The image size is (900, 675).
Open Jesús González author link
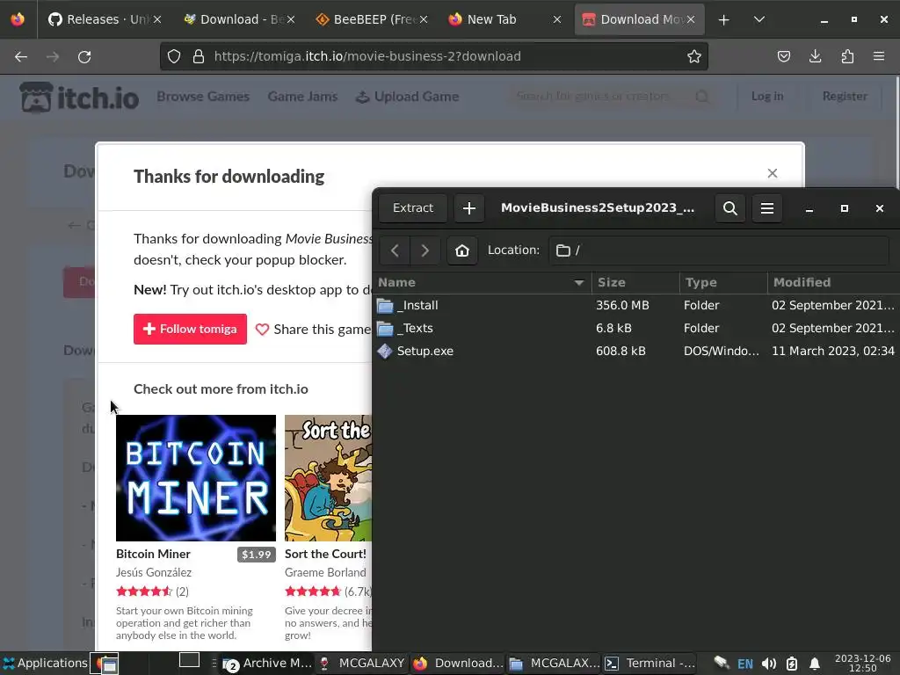[x=154, y=572]
